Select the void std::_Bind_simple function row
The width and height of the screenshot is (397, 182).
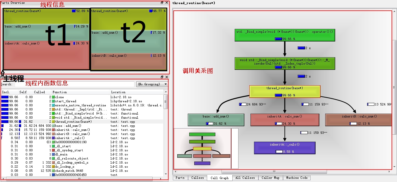(x=82, y=118)
